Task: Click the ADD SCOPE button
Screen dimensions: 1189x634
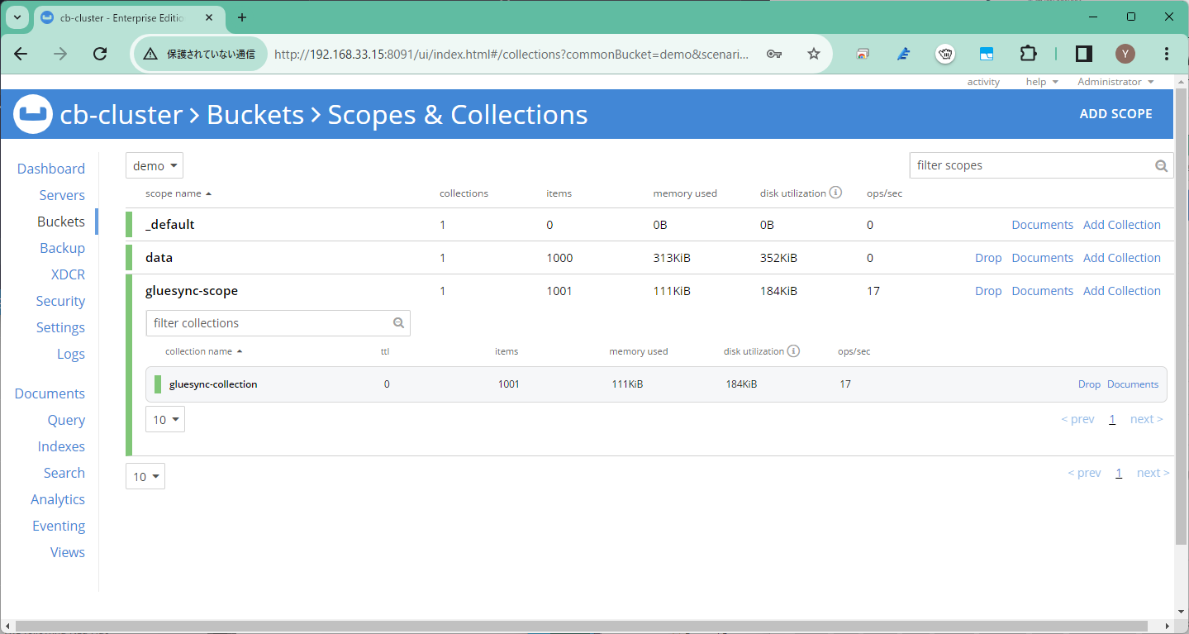Action: tap(1115, 114)
